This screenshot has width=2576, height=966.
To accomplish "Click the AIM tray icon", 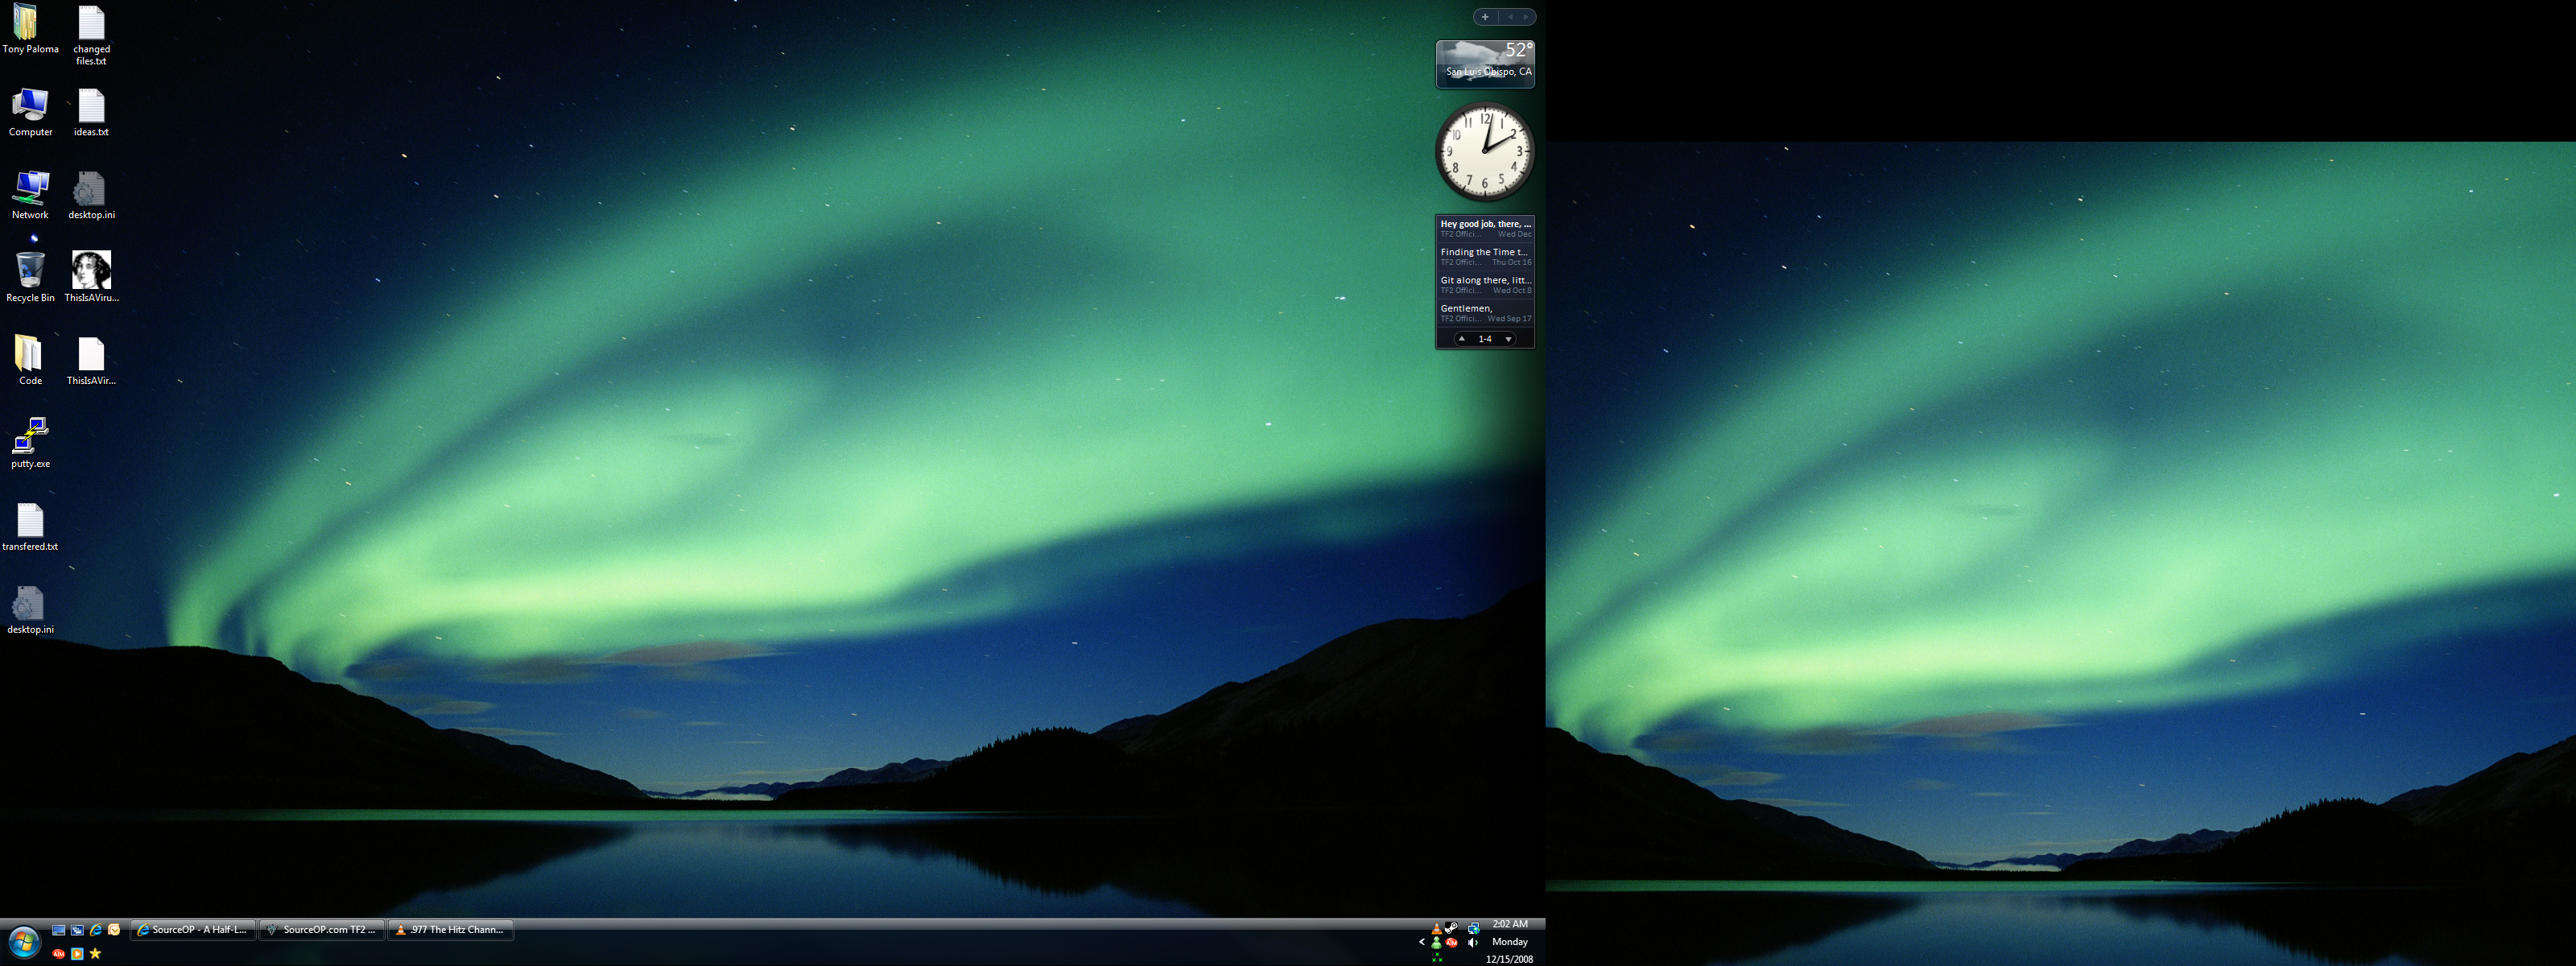I will (x=1452, y=943).
